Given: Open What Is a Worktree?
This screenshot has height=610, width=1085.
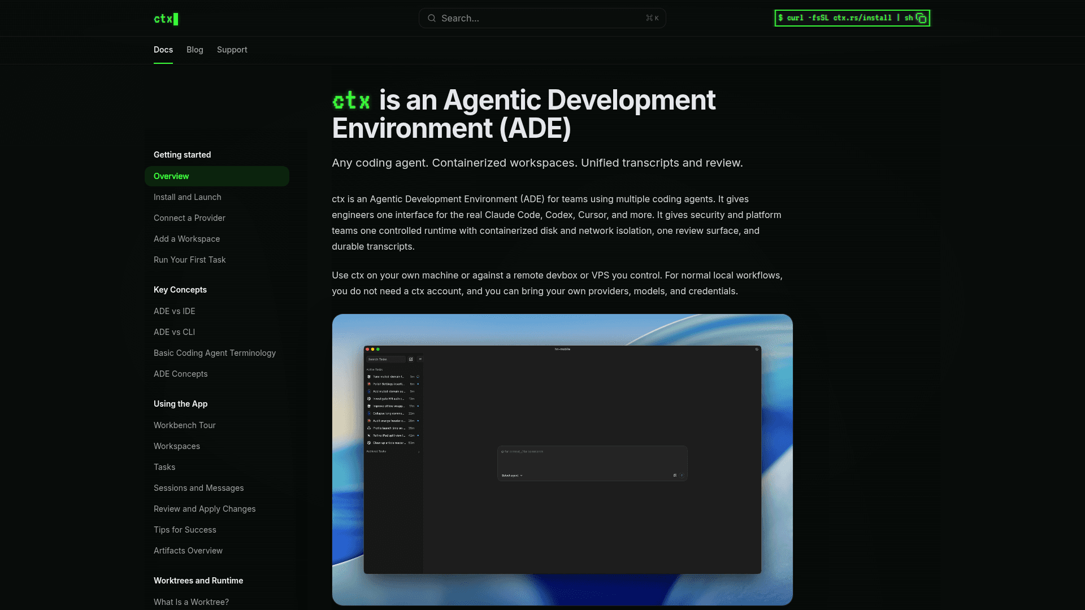Looking at the screenshot, I should (x=191, y=602).
